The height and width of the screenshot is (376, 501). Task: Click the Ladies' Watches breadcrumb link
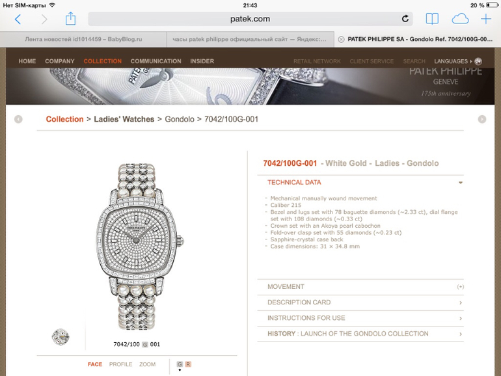[x=124, y=119]
